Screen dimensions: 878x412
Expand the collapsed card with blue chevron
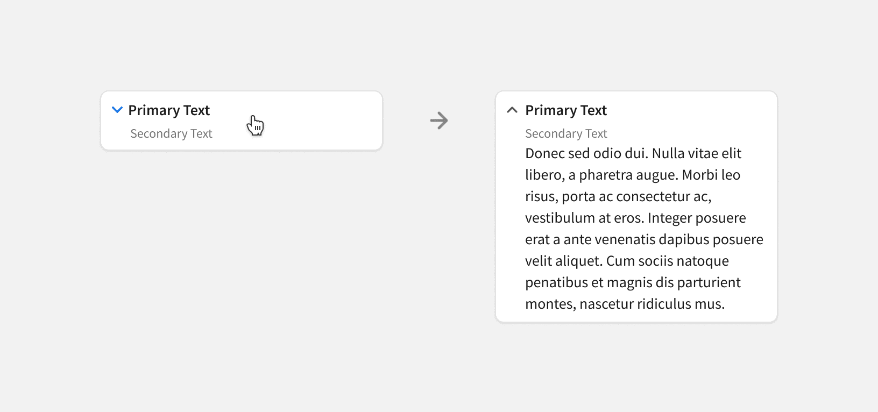click(x=117, y=110)
